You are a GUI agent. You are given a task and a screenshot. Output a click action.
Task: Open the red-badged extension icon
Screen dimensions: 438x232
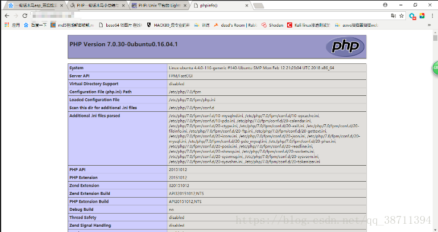click(x=412, y=16)
